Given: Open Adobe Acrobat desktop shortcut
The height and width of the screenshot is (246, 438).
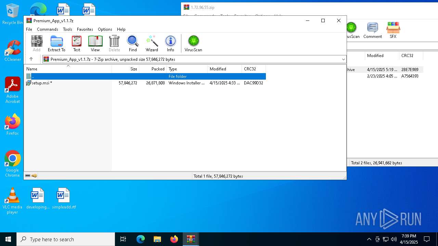Looking at the screenshot, I should (13, 90).
